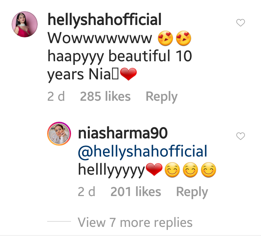Reply to niasharma90's comment
The width and height of the screenshot is (261, 237).
(x=192, y=192)
